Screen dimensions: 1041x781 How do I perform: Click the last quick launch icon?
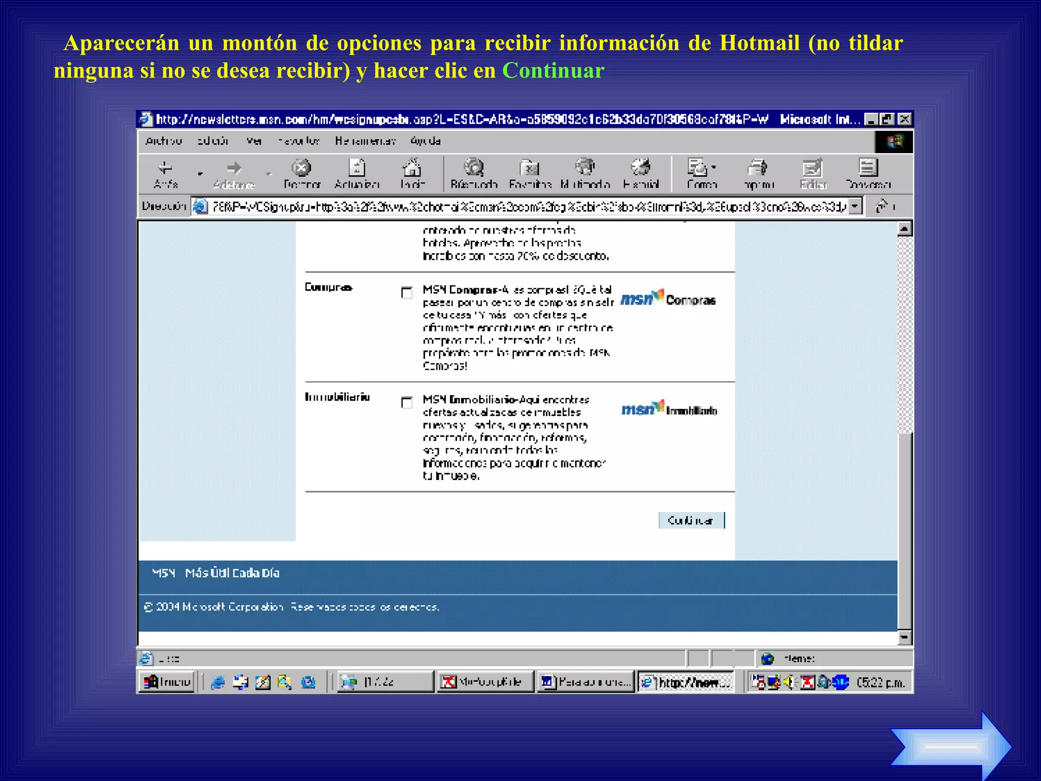pos(309,682)
